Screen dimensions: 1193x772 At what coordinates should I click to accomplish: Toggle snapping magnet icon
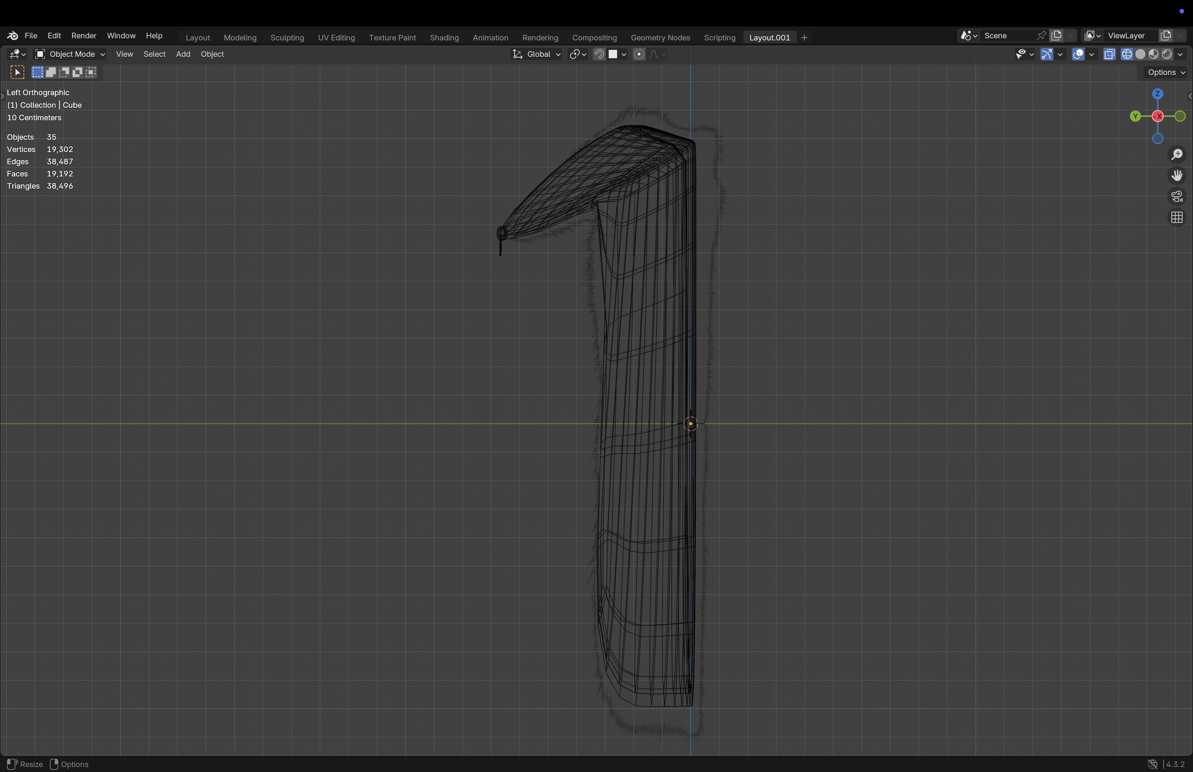(x=599, y=54)
